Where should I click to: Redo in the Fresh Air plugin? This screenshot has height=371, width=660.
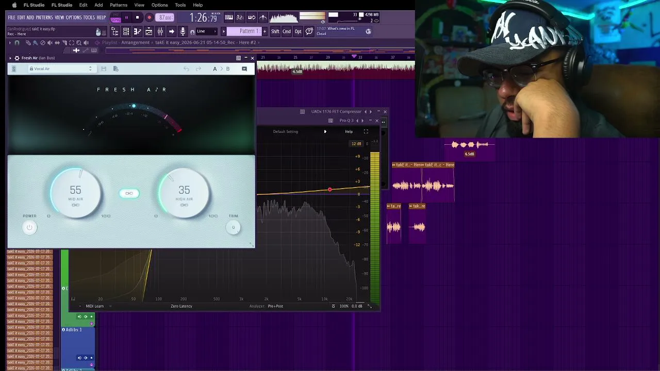199,69
